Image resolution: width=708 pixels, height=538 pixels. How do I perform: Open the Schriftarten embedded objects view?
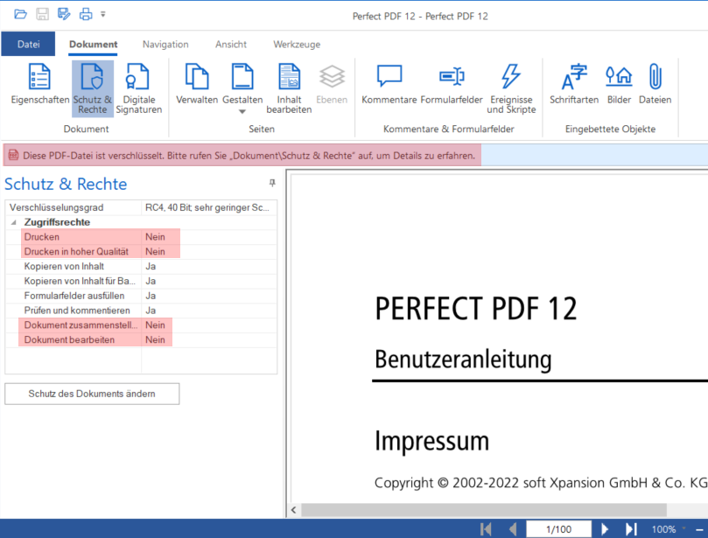[573, 83]
